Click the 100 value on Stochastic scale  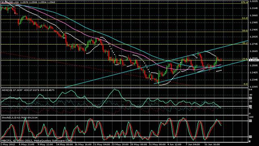251,117
